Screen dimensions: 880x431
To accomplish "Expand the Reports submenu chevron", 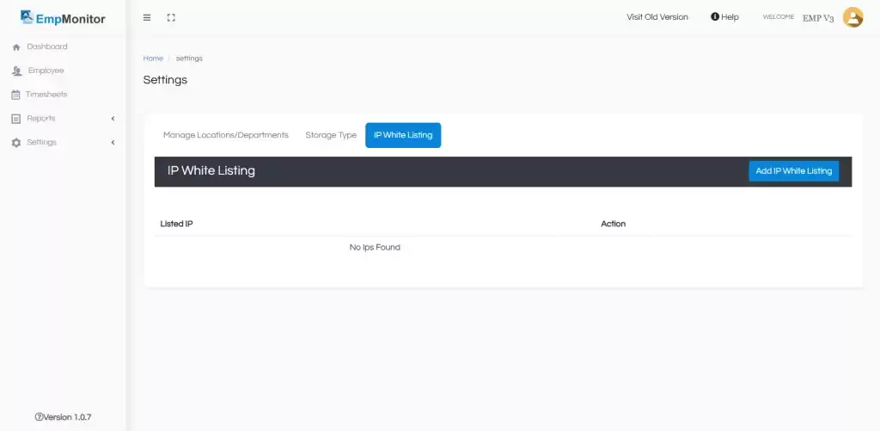I will click(x=113, y=119).
